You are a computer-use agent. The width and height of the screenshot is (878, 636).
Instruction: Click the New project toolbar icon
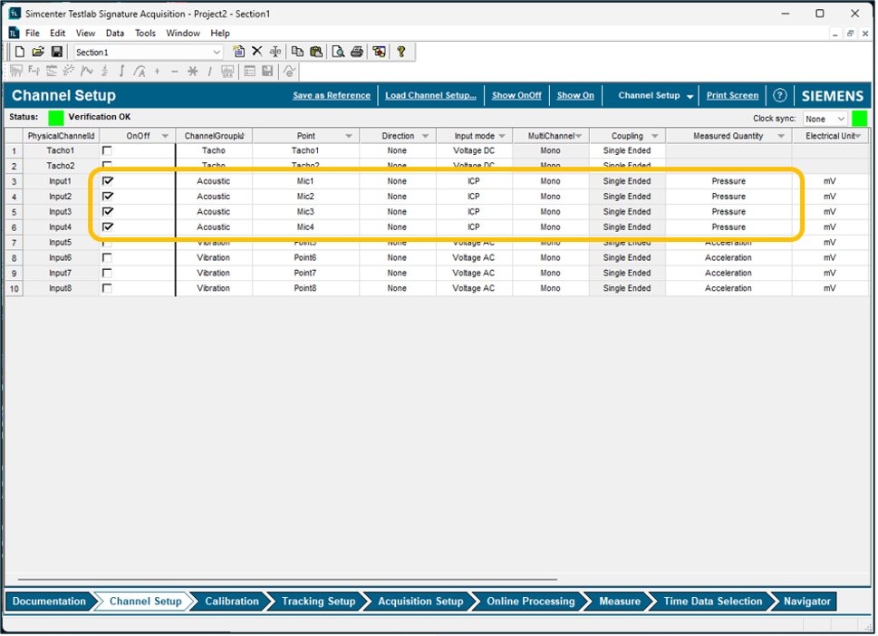click(20, 53)
